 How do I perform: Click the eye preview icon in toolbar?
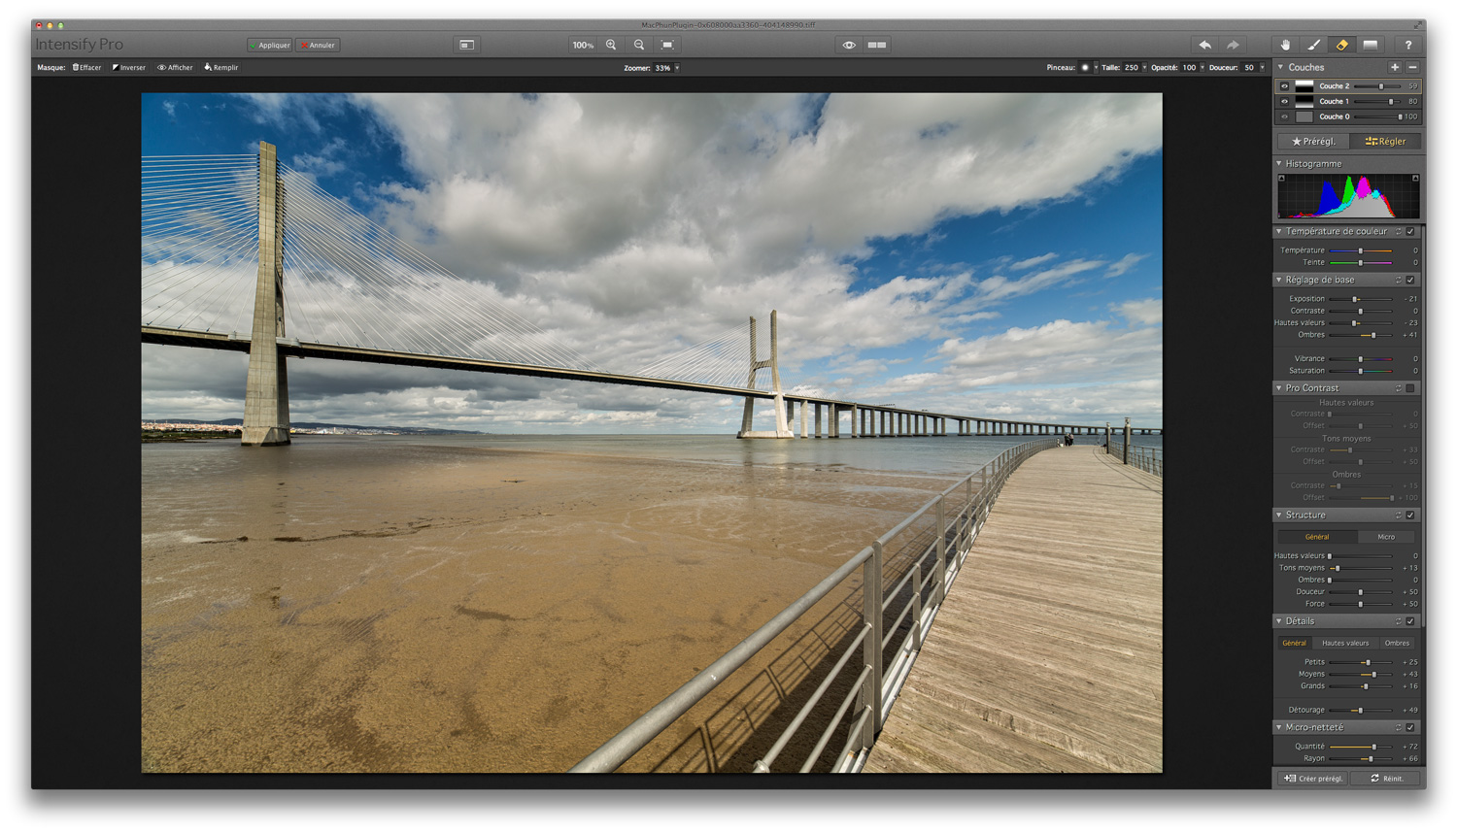tap(849, 45)
